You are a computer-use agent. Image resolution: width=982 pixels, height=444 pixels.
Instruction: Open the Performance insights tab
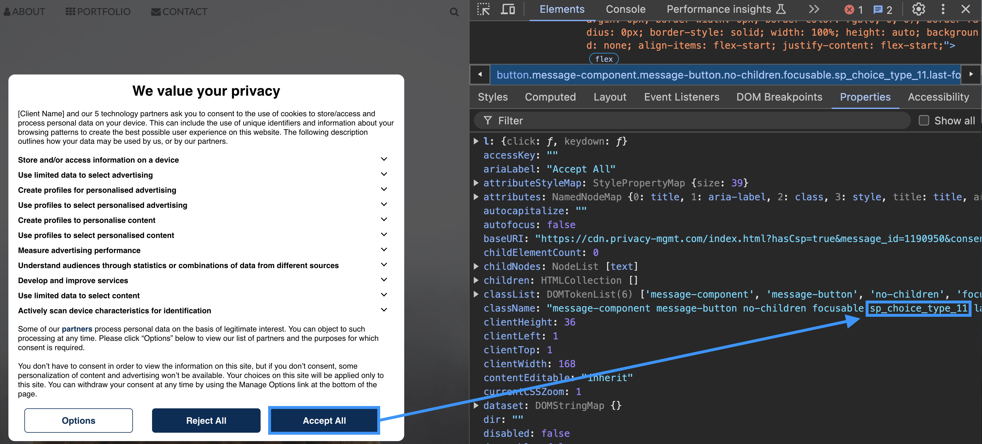click(x=726, y=9)
